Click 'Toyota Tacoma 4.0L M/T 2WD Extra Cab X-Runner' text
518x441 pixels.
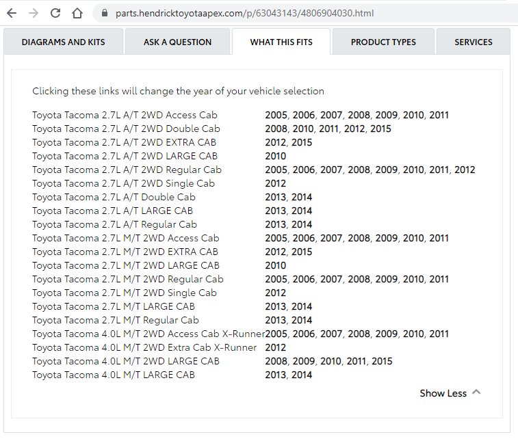144,348
